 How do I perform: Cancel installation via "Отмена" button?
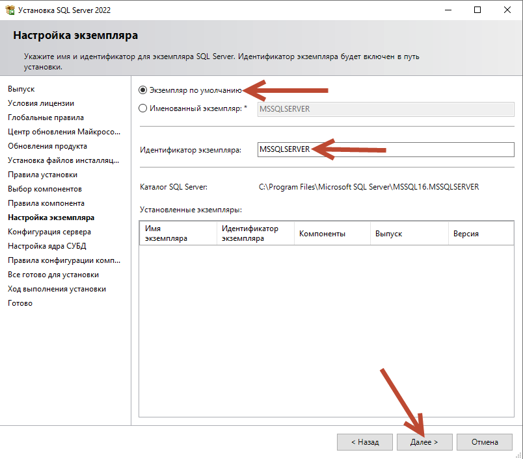[x=484, y=441]
